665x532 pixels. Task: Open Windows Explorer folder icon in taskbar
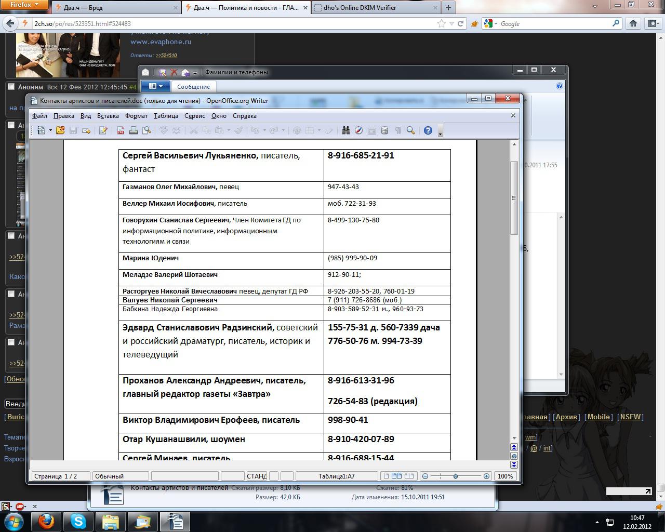(x=111, y=521)
